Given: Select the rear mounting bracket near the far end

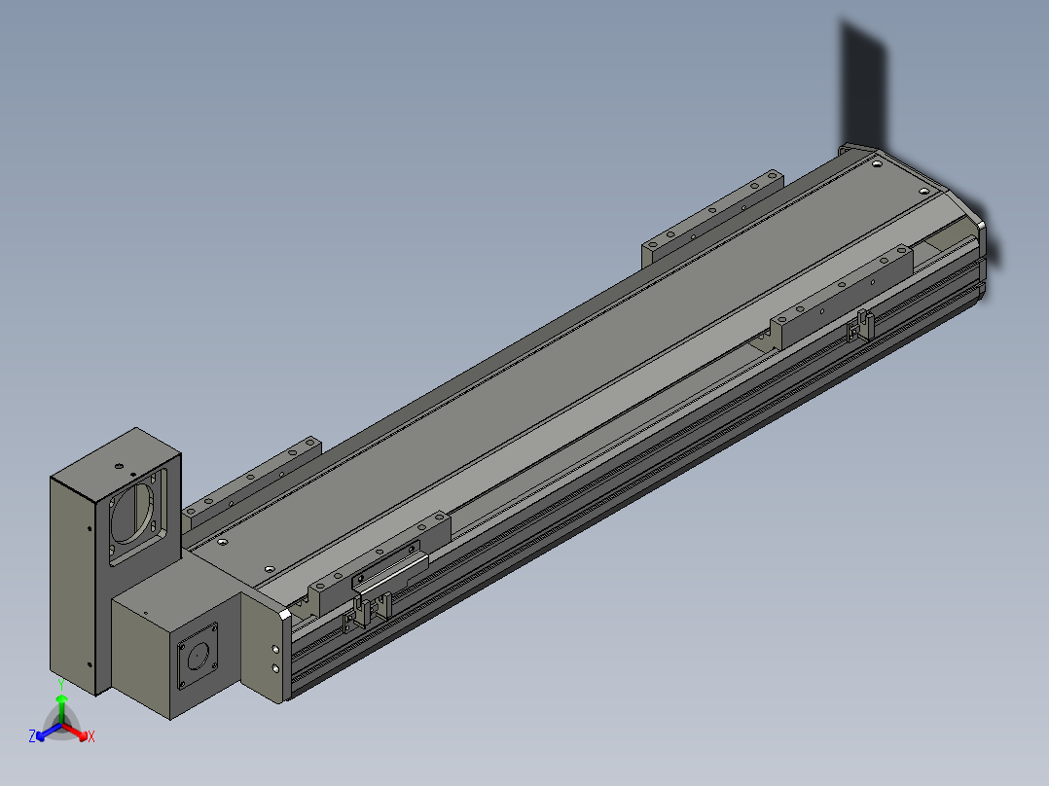Looking at the screenshot, I should [x=712, y=218].
